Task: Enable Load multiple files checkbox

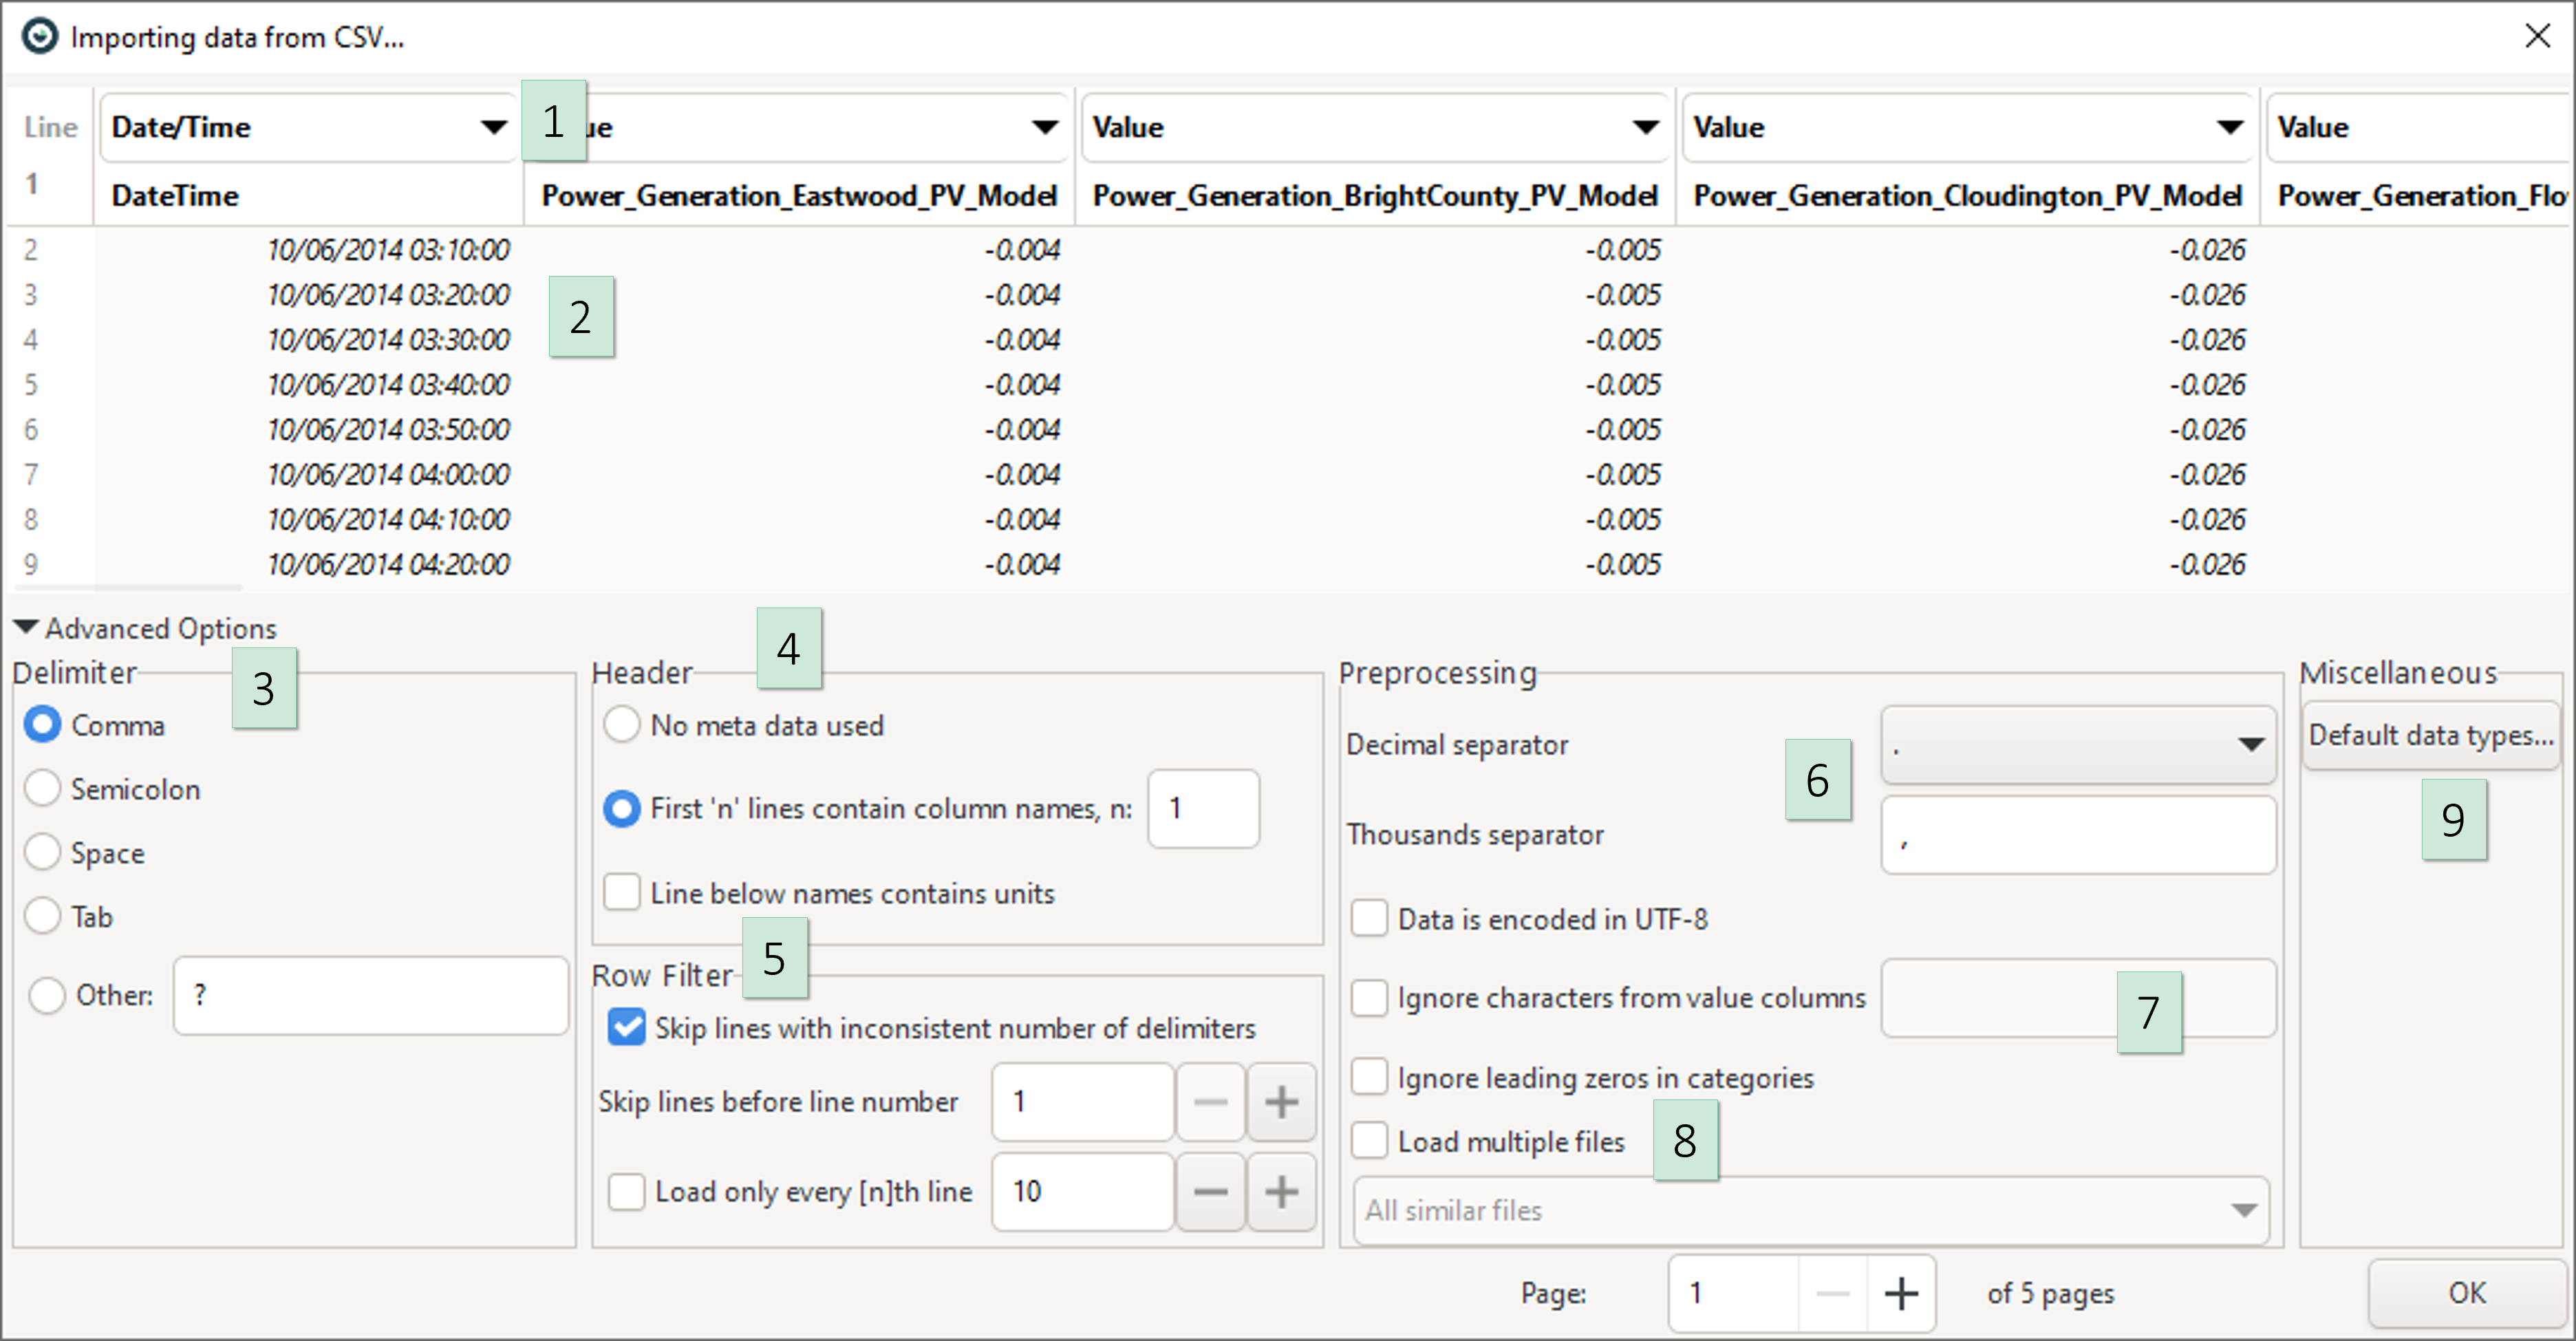Action: coord(1369,1140)
